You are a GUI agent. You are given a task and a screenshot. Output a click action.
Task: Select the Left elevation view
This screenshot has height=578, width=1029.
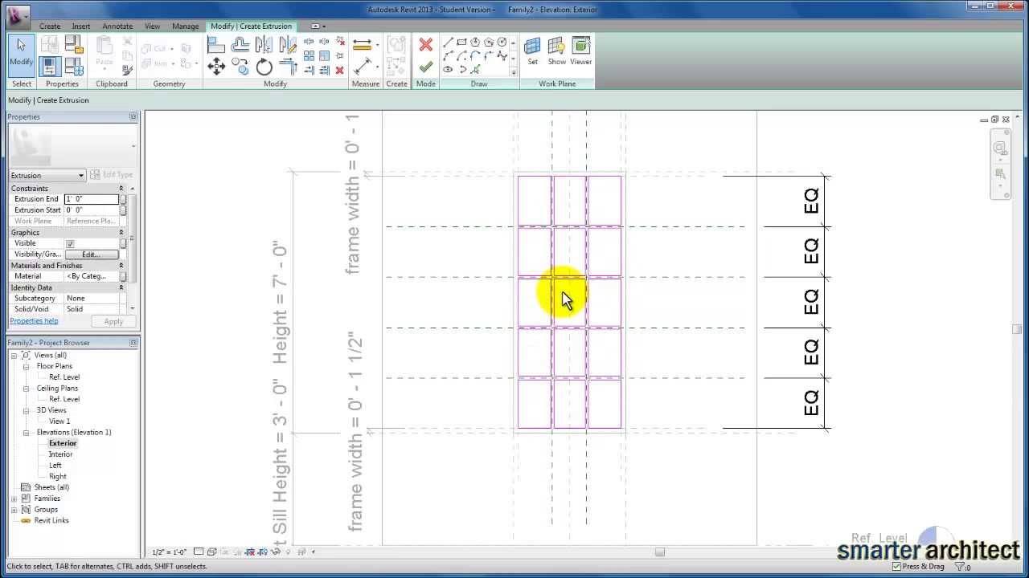[55, 466]
